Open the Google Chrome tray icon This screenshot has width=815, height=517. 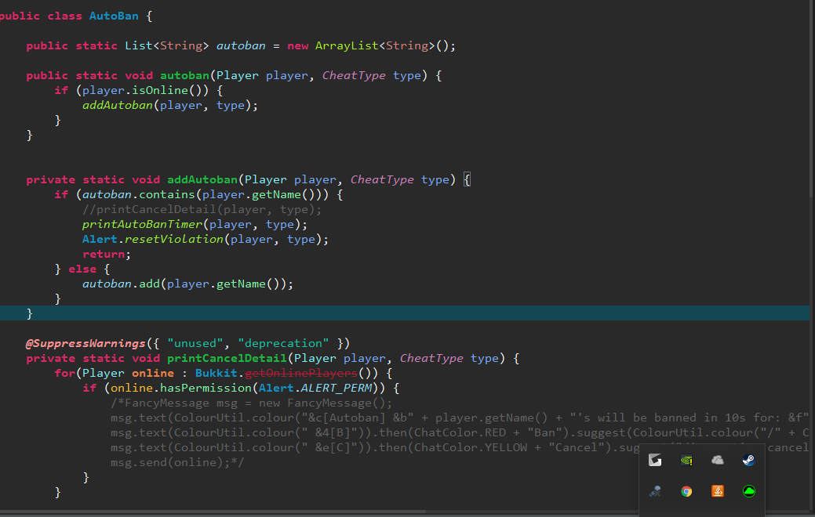pos(686,491)
